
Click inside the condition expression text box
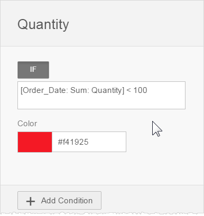coord(101,95)
